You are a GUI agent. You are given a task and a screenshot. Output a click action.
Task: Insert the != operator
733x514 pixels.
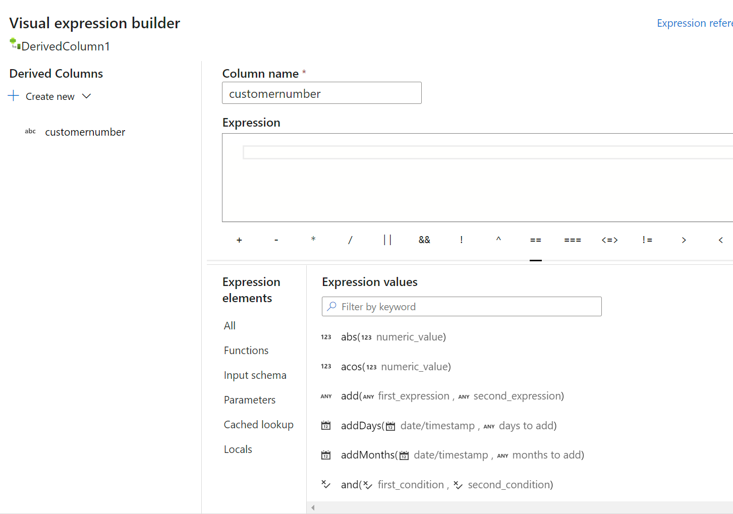[647, 240]
